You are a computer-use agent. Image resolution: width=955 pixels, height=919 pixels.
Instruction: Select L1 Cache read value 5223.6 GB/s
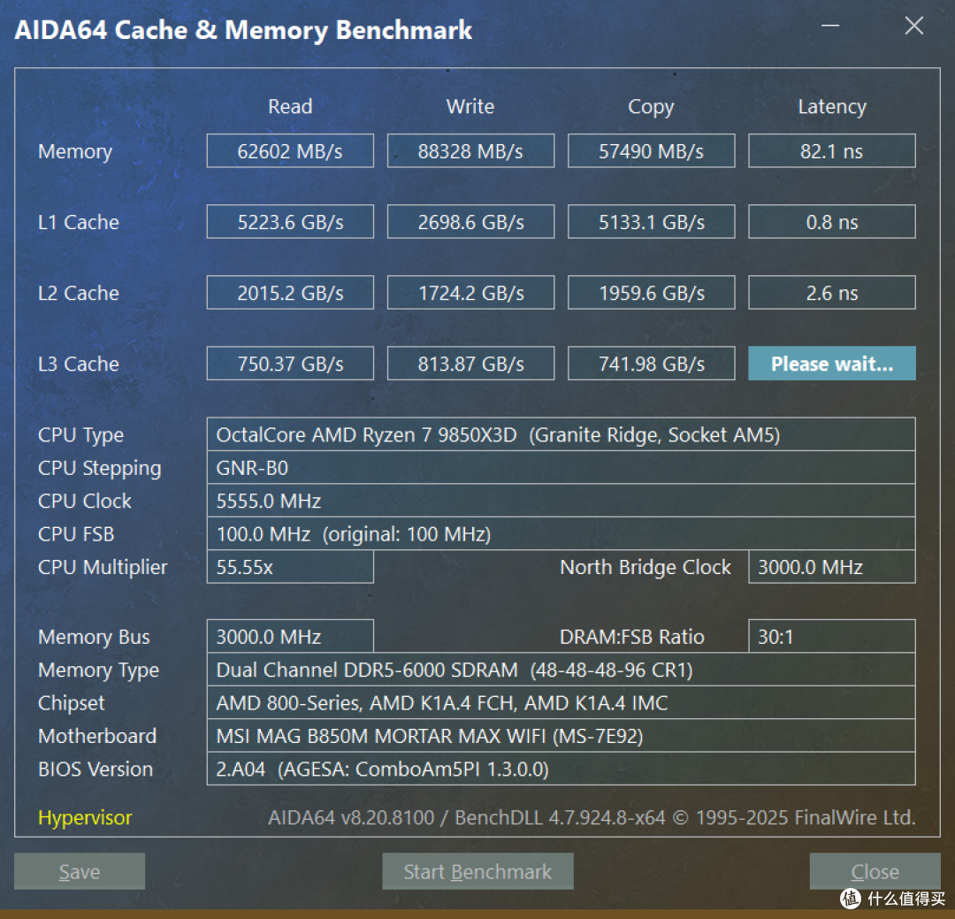pos(290,221)
